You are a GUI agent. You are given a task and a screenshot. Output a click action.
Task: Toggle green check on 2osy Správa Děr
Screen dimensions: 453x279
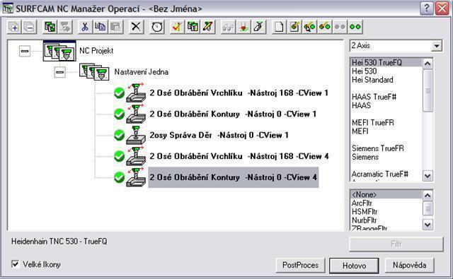click(x=119, y=135)
